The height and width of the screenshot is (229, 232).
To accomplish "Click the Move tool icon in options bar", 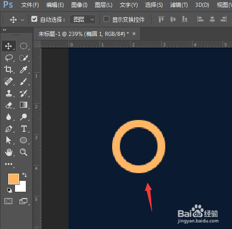I will click(13, 20).
